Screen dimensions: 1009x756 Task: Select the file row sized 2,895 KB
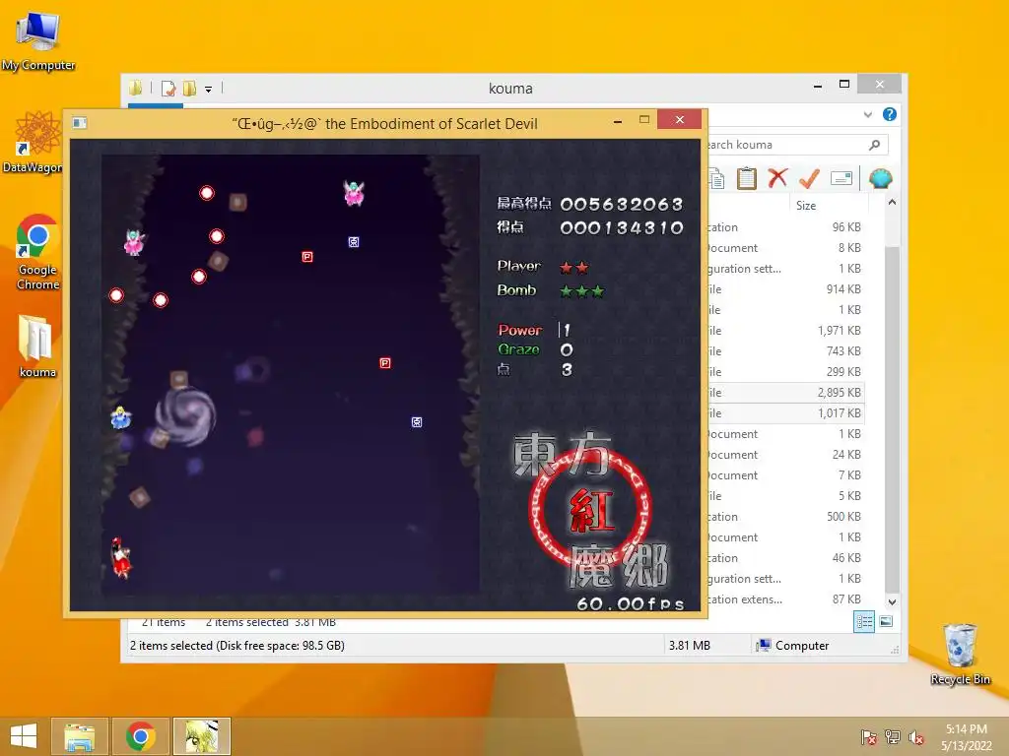785,392
